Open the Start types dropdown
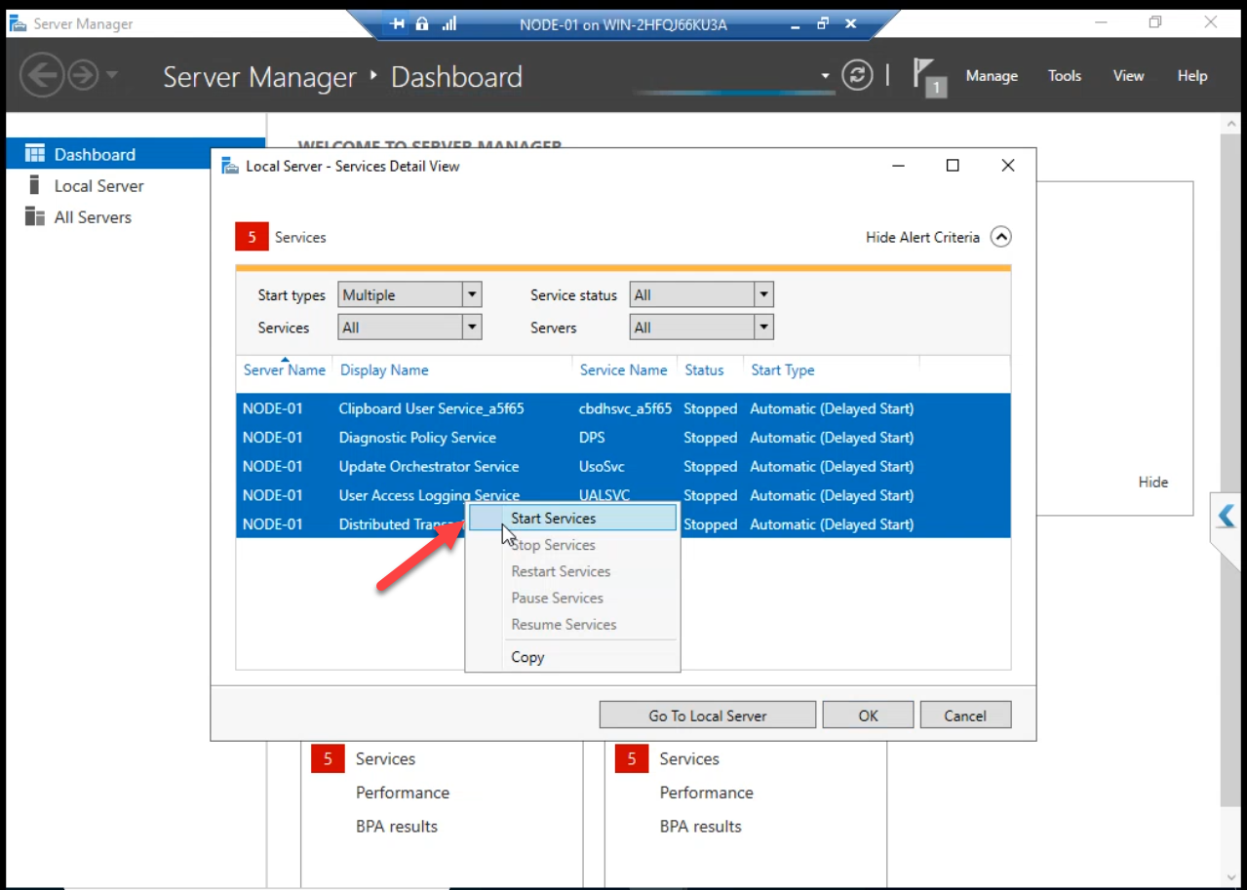Viewport: 1247px width, 890px height. 410,294
